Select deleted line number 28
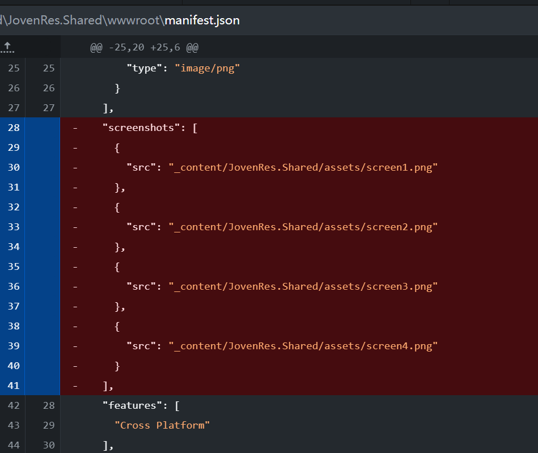This screenshot has width=538, height=453. pyautogui.click(x=14, y=128)
